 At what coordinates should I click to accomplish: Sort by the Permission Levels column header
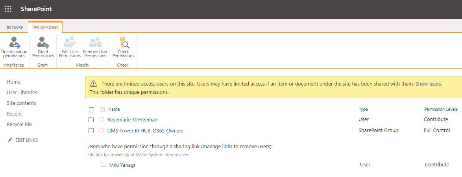(441, 110)
